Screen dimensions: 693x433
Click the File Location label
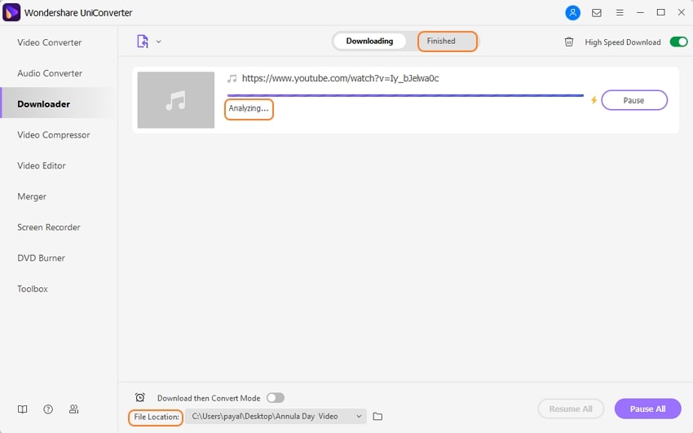pos(156,417)
